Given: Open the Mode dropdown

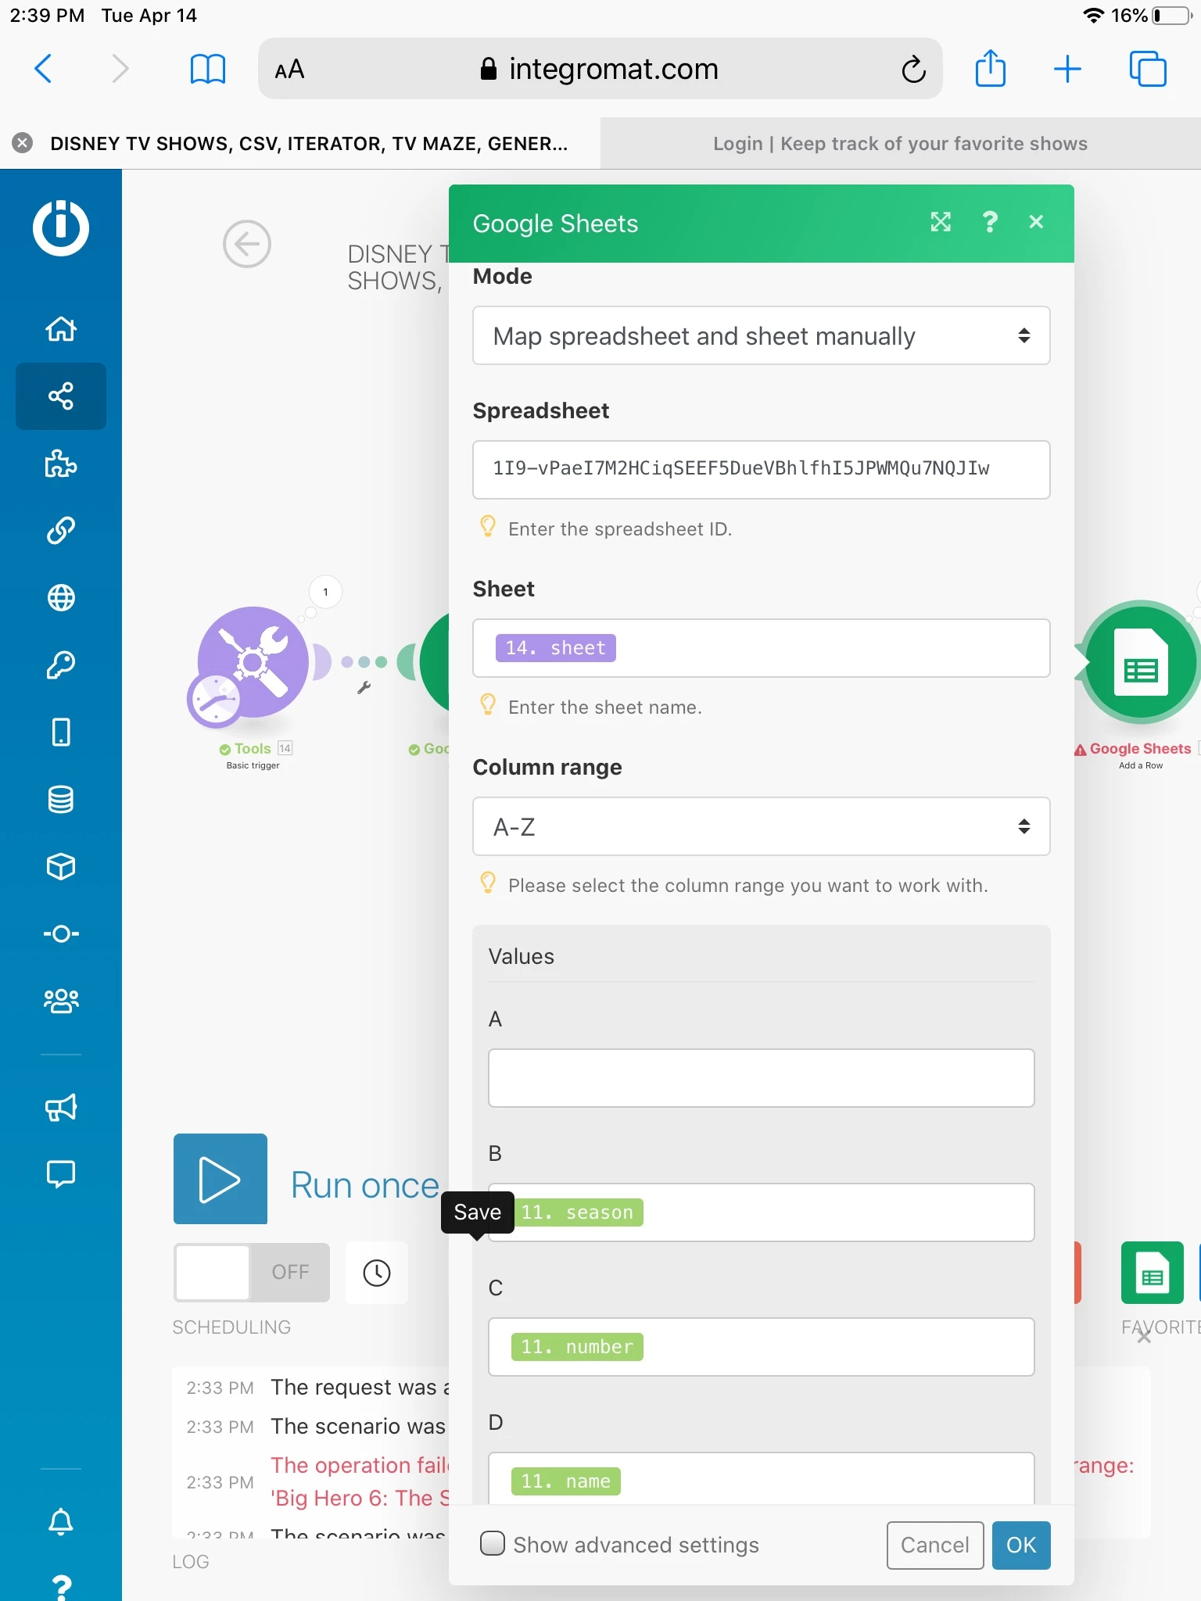Looking at the screenshot, I should (x=762, y=335).
